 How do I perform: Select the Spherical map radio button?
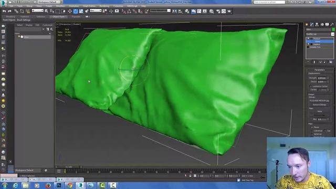(312, 134)
